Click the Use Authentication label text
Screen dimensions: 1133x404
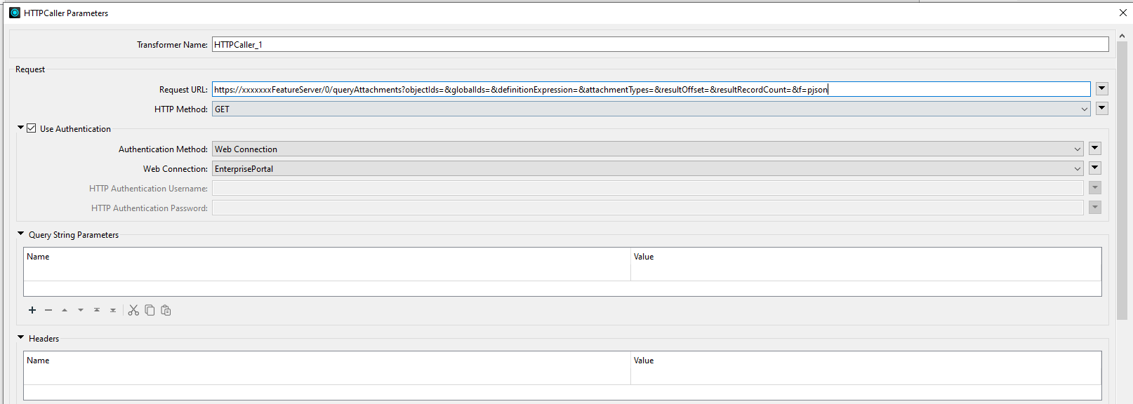75,129
